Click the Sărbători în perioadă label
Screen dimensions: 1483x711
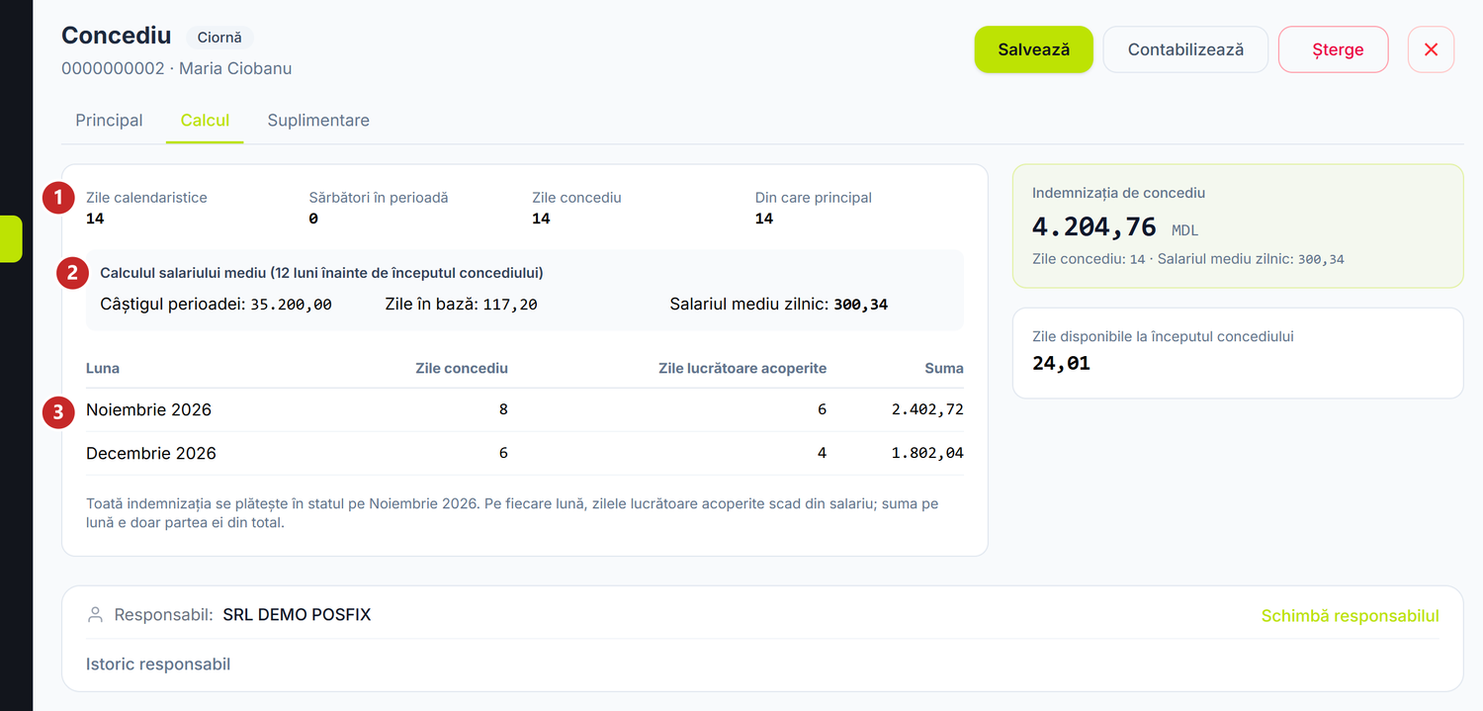tap(379, 198)
